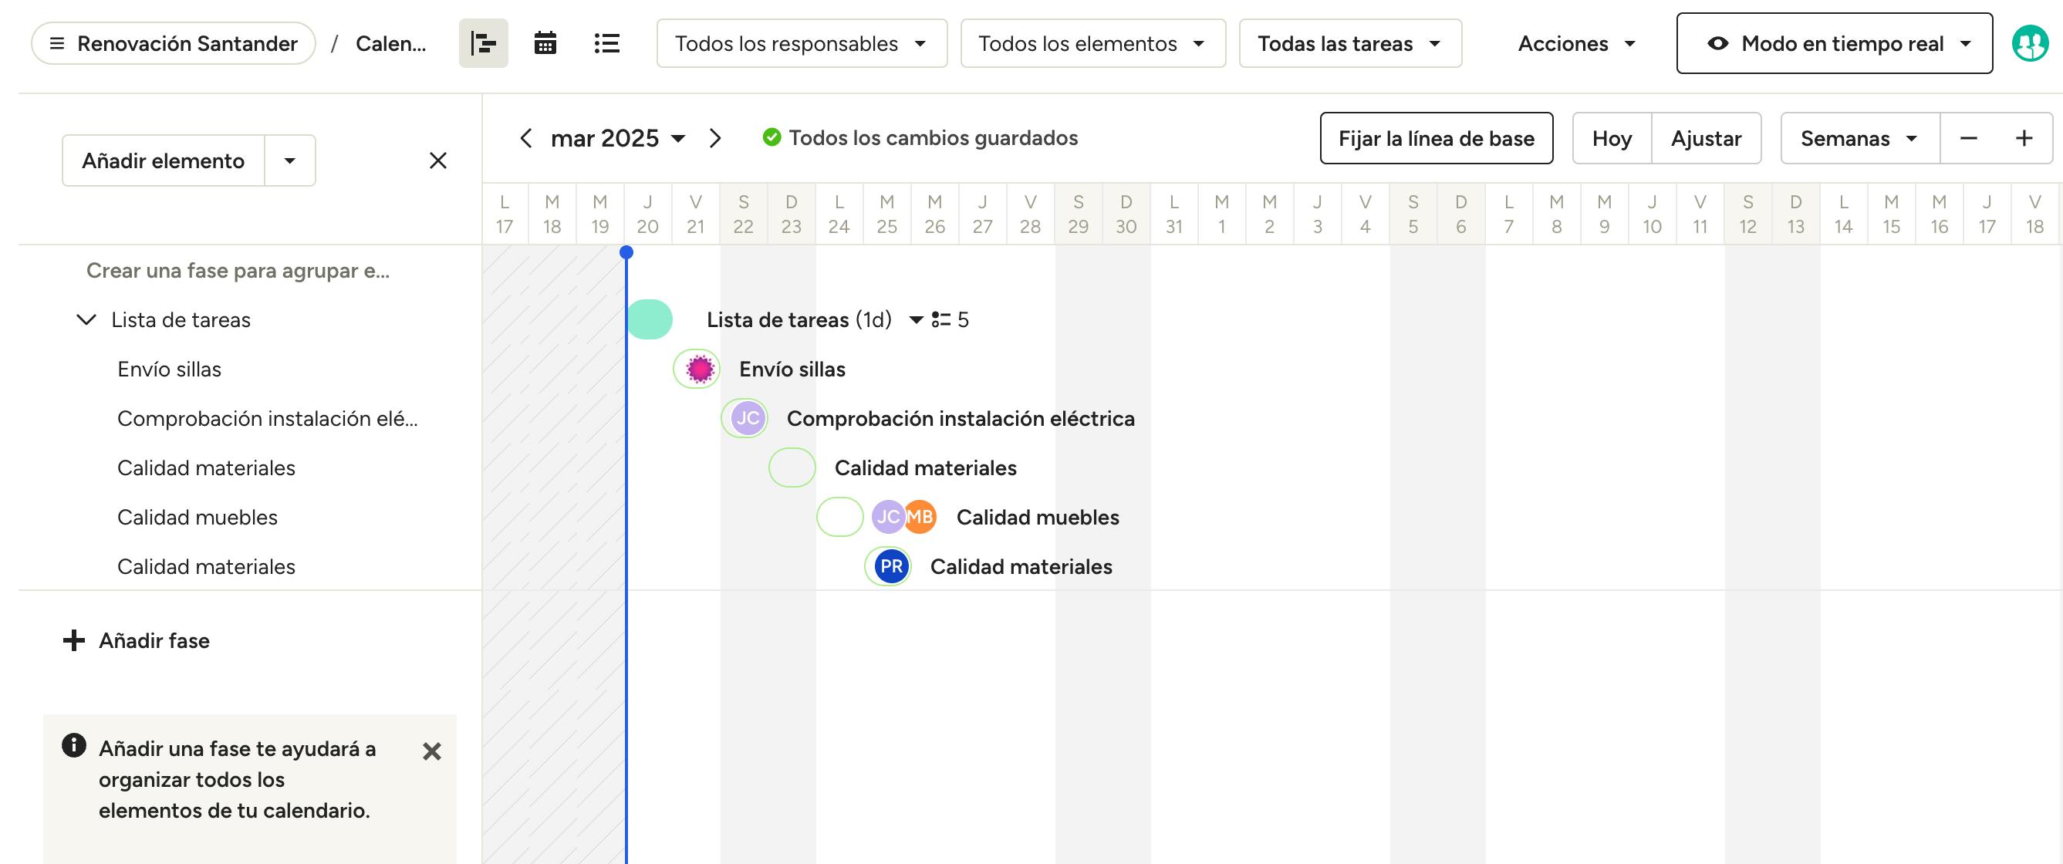
Task: Go to previous month arrow
Action: pyautogui.click(x=525, y=139)
